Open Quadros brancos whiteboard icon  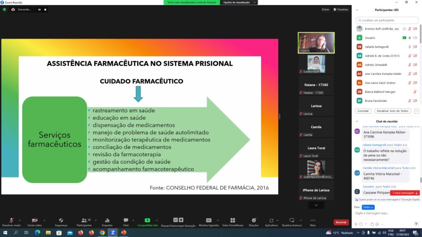point(292,220)
